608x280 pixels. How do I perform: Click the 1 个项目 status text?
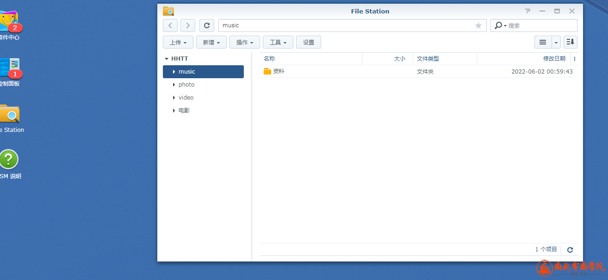click(546, 249)
